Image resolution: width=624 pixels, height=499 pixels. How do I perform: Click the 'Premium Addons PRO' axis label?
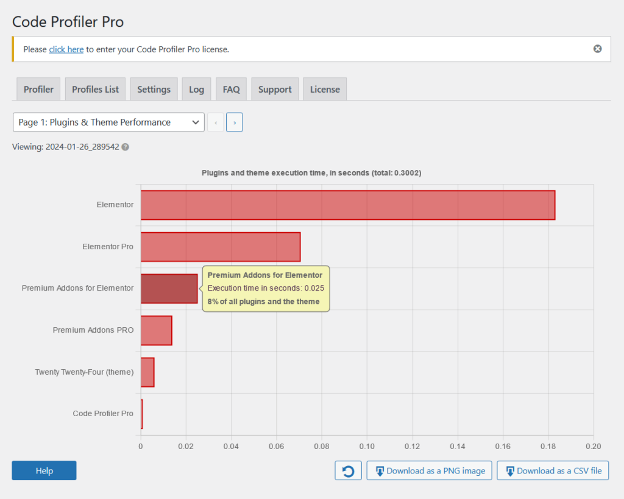point(93,330)
